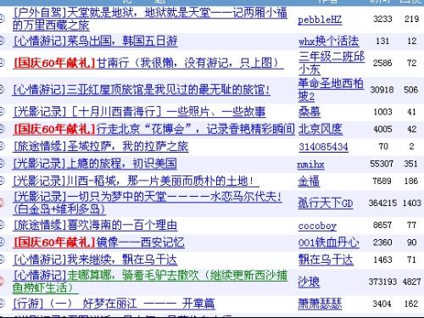Open the 行走北京花博会 thread
This screenshot has height=318, width=424.
point(153,129)
